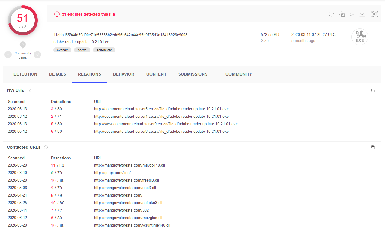The image size is (385, 231).
Task: Click detections 8 / 80 for server5 URL
Action: pos(56,109)
